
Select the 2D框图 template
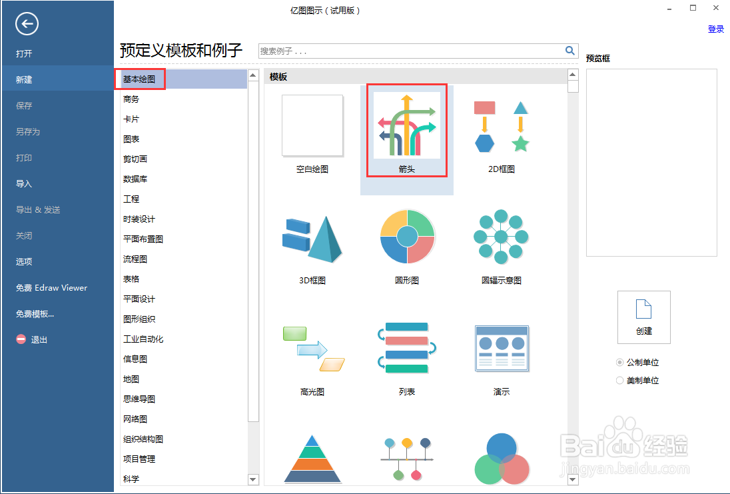coord(502,127)
